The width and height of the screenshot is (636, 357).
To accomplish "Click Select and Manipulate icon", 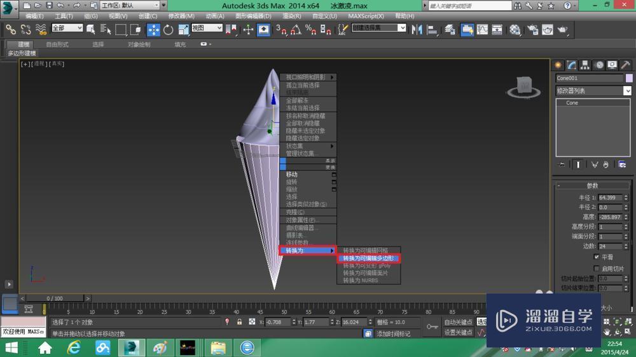I will (248, 30).
